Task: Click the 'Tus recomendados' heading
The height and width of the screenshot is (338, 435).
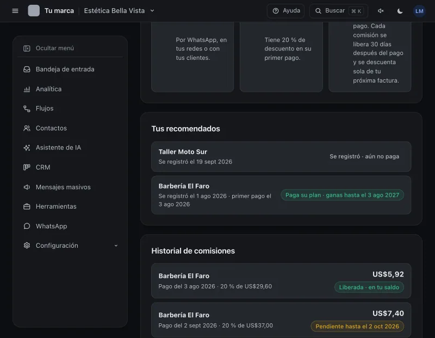Action: (x=185, y=129)
